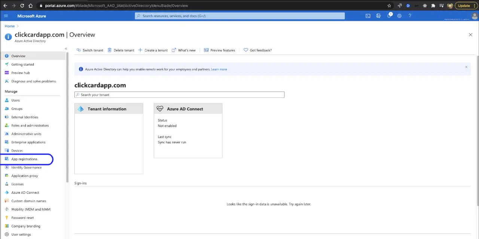479x239 pixels.
Task: Open the help pane question mark icon
Action: pos(410,16)
